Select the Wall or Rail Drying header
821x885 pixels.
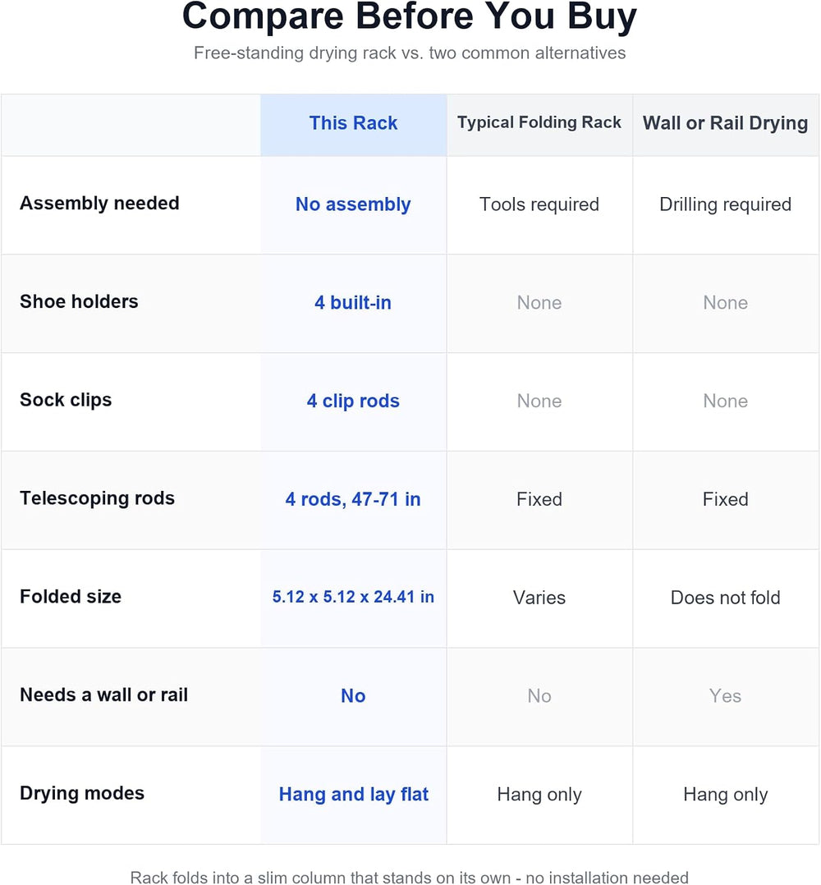coord(725,123)
